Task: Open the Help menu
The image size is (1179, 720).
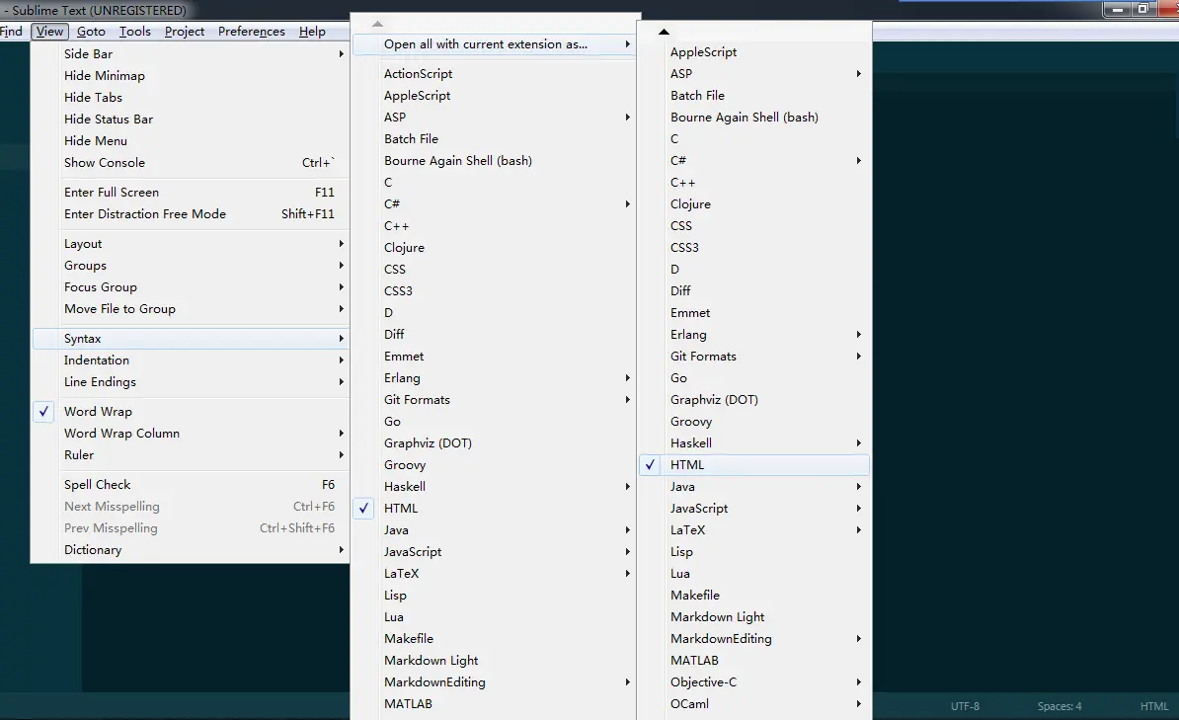Action: pos(312,31)
